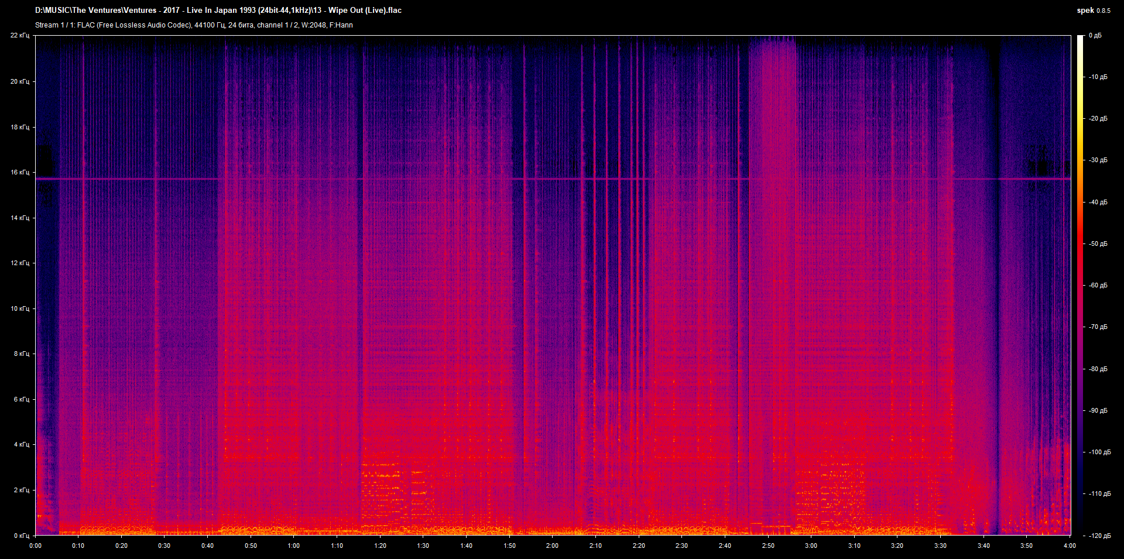Click the file path title of Wipe Out (Live).flac
This screenshot has width=1124, height=559.
click(x=217, y=10)
